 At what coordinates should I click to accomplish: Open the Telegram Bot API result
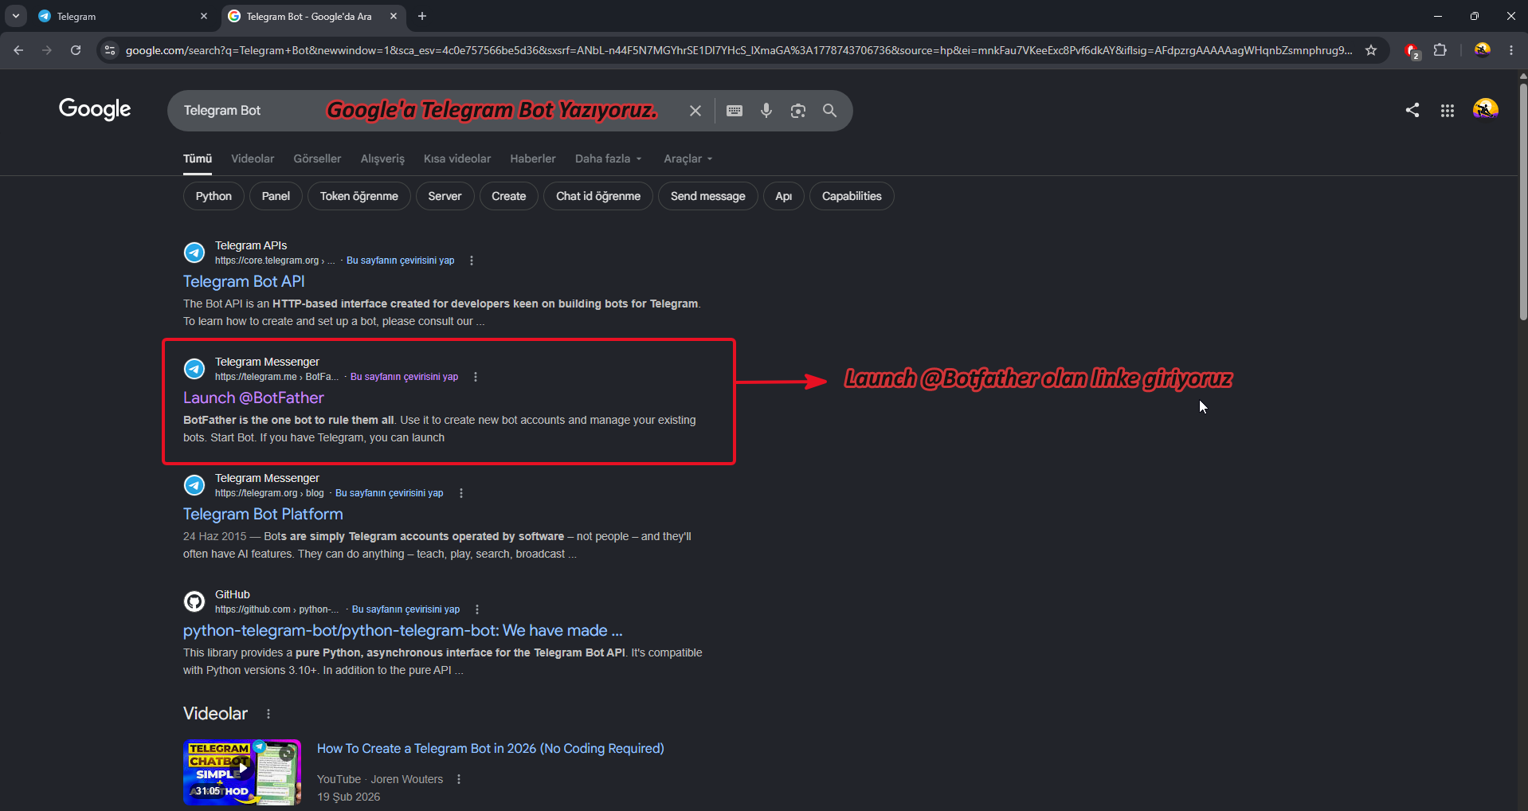pyautogui.click(x=244, y=281)
